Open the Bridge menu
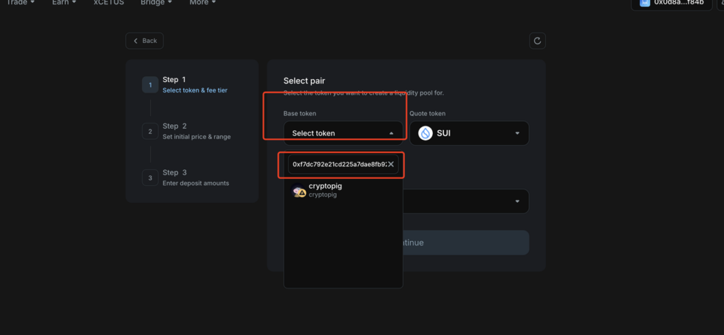The height and width of the screenshot is (335, 724). click(x=156, y=2)
